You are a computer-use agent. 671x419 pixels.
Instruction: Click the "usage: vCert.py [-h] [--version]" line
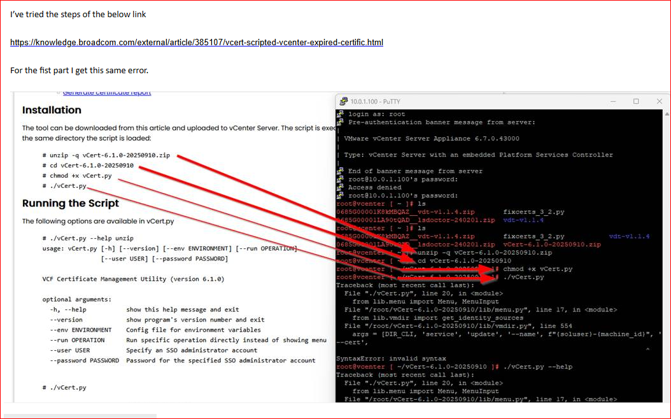click(x=169, y=248)
